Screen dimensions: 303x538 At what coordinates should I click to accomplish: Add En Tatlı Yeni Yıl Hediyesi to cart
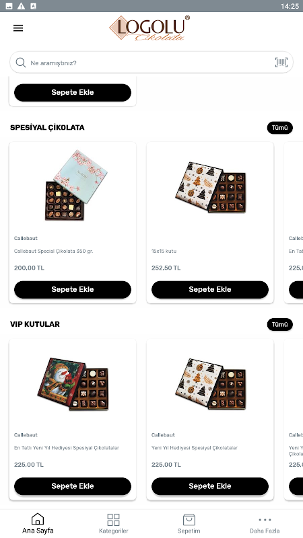pos(73,486)
